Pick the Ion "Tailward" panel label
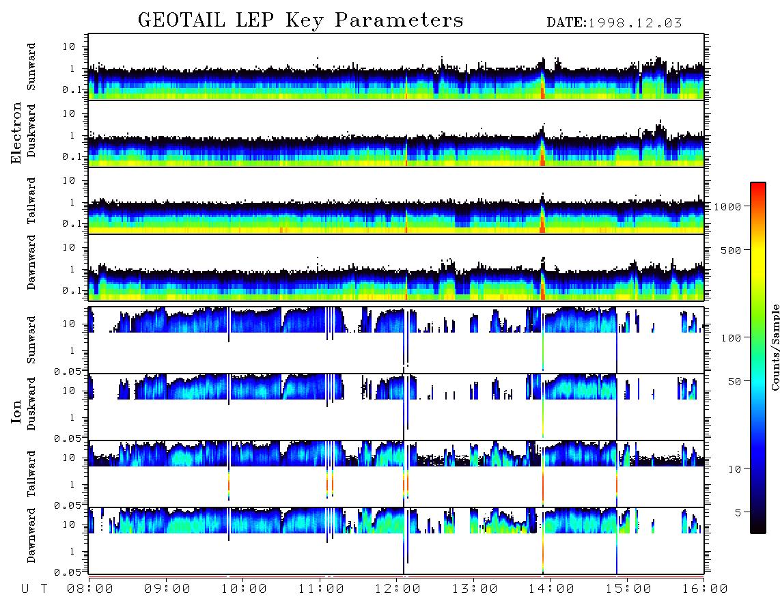The width and height of the screenshot is (780, 601). tap(31, 474)
